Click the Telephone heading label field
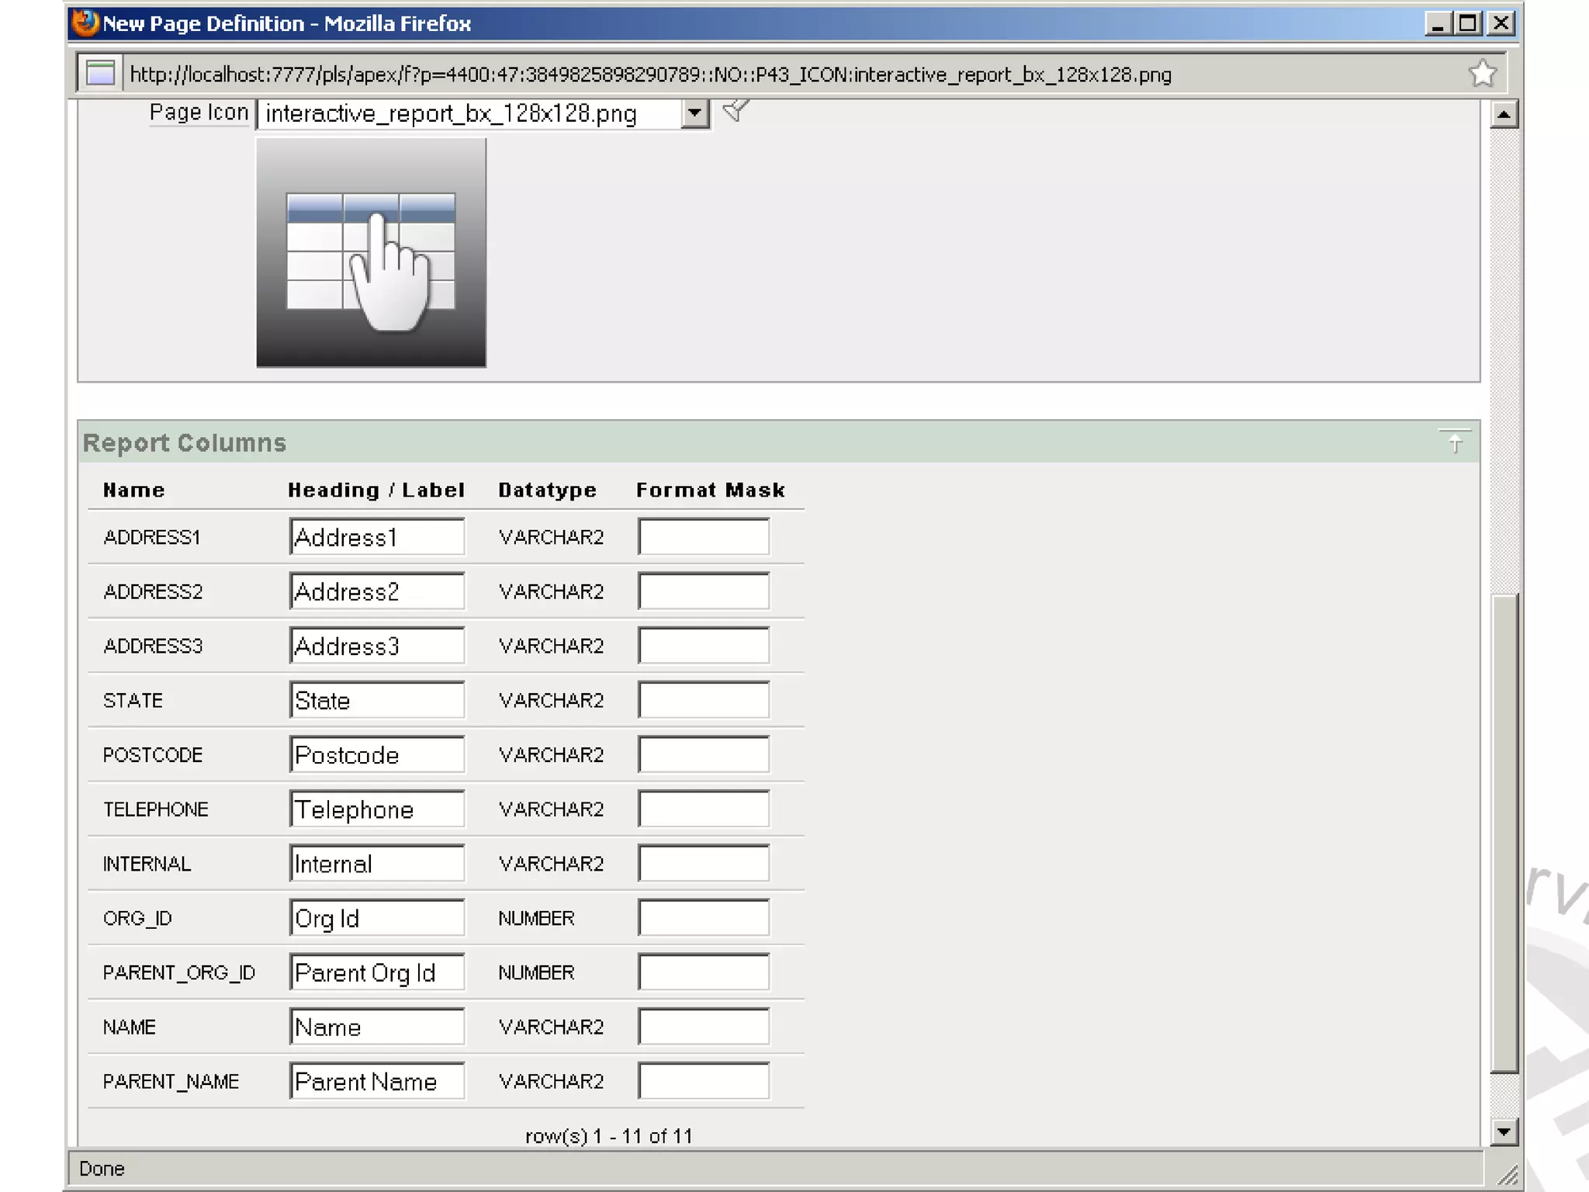The width and height of the screenshot is (1589, 1192). (x=377, y=809)
